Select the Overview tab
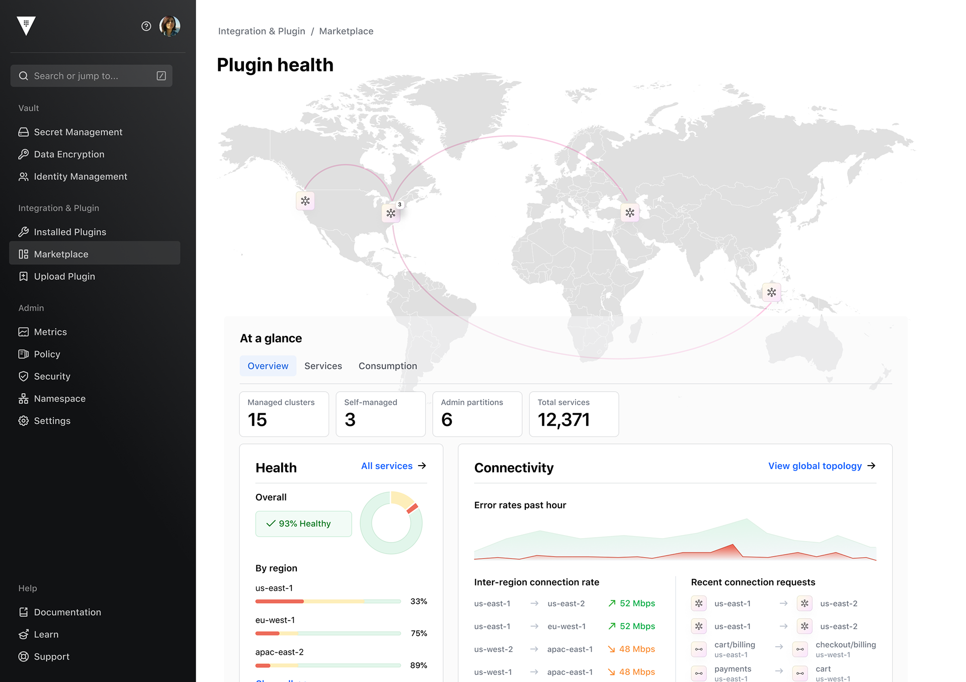This screenshot has height=682, width=966. (x=268, y=366)
